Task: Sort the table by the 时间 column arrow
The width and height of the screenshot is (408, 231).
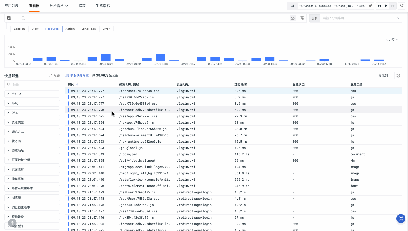Action: pos(77,85)
